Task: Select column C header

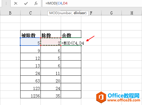Action: click(x=30, y=13)
